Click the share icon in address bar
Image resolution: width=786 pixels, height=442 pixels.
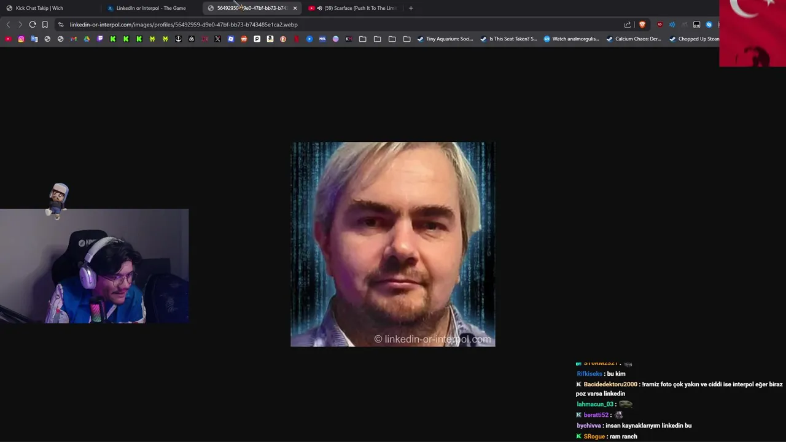point(628,25)
